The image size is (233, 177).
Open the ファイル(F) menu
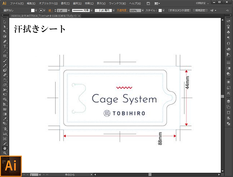17,3
